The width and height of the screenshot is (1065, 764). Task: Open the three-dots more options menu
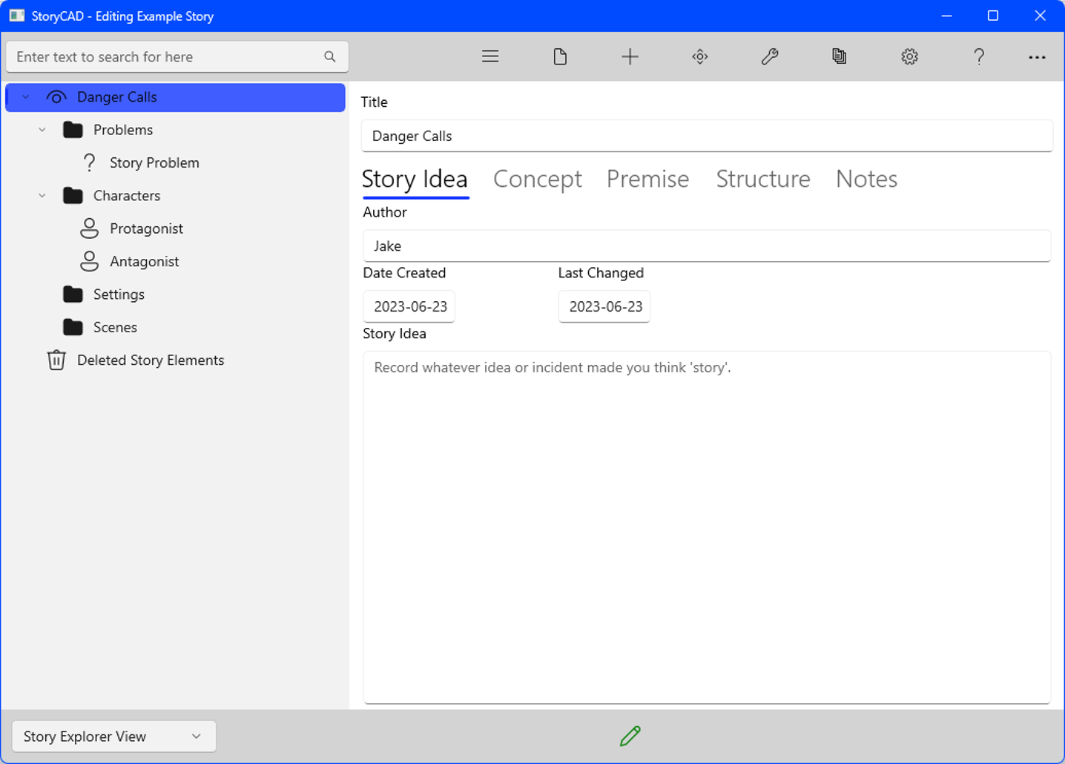[1037, 57]
